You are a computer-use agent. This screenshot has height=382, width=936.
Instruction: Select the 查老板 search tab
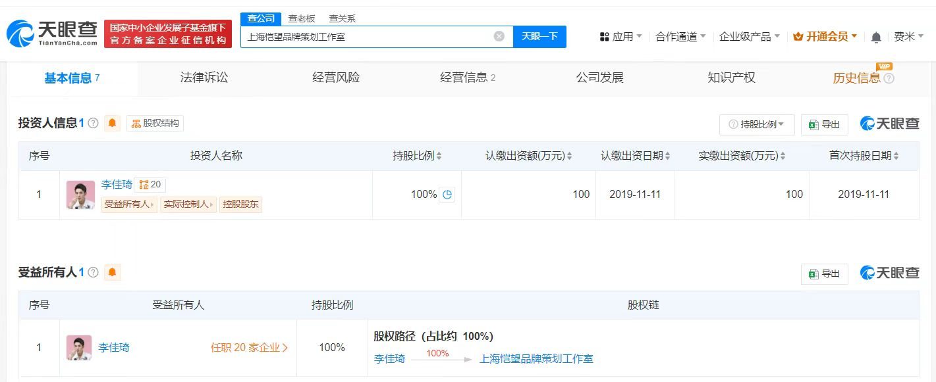300,18
